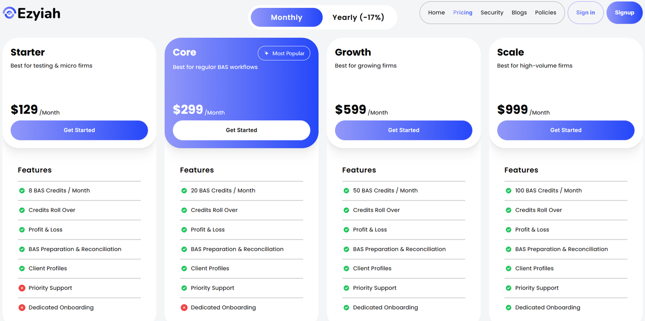Screen dimensions: 645x321
Task: Open the Policies navigation link
Action: pos(545,12)
